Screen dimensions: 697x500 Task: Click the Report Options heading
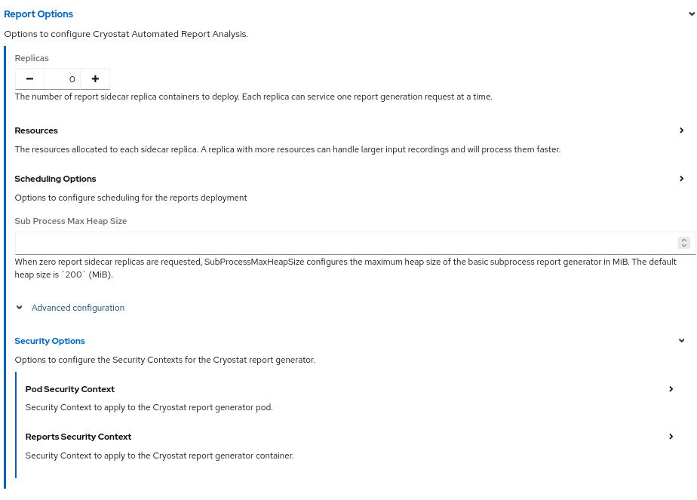(38, 14)
